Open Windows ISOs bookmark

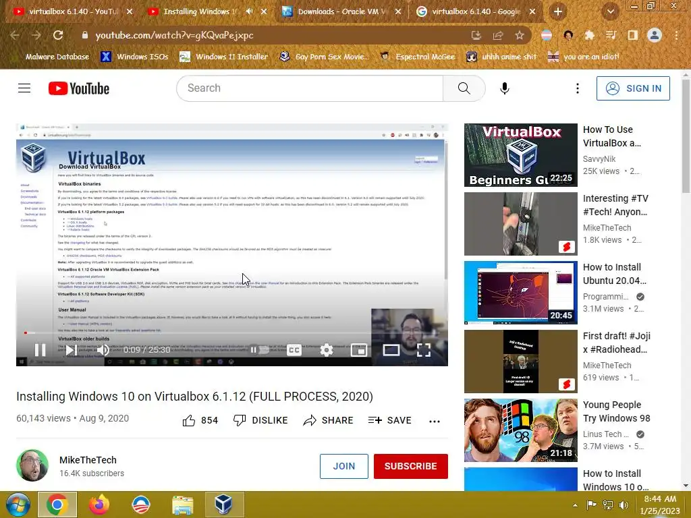(134, 57)
